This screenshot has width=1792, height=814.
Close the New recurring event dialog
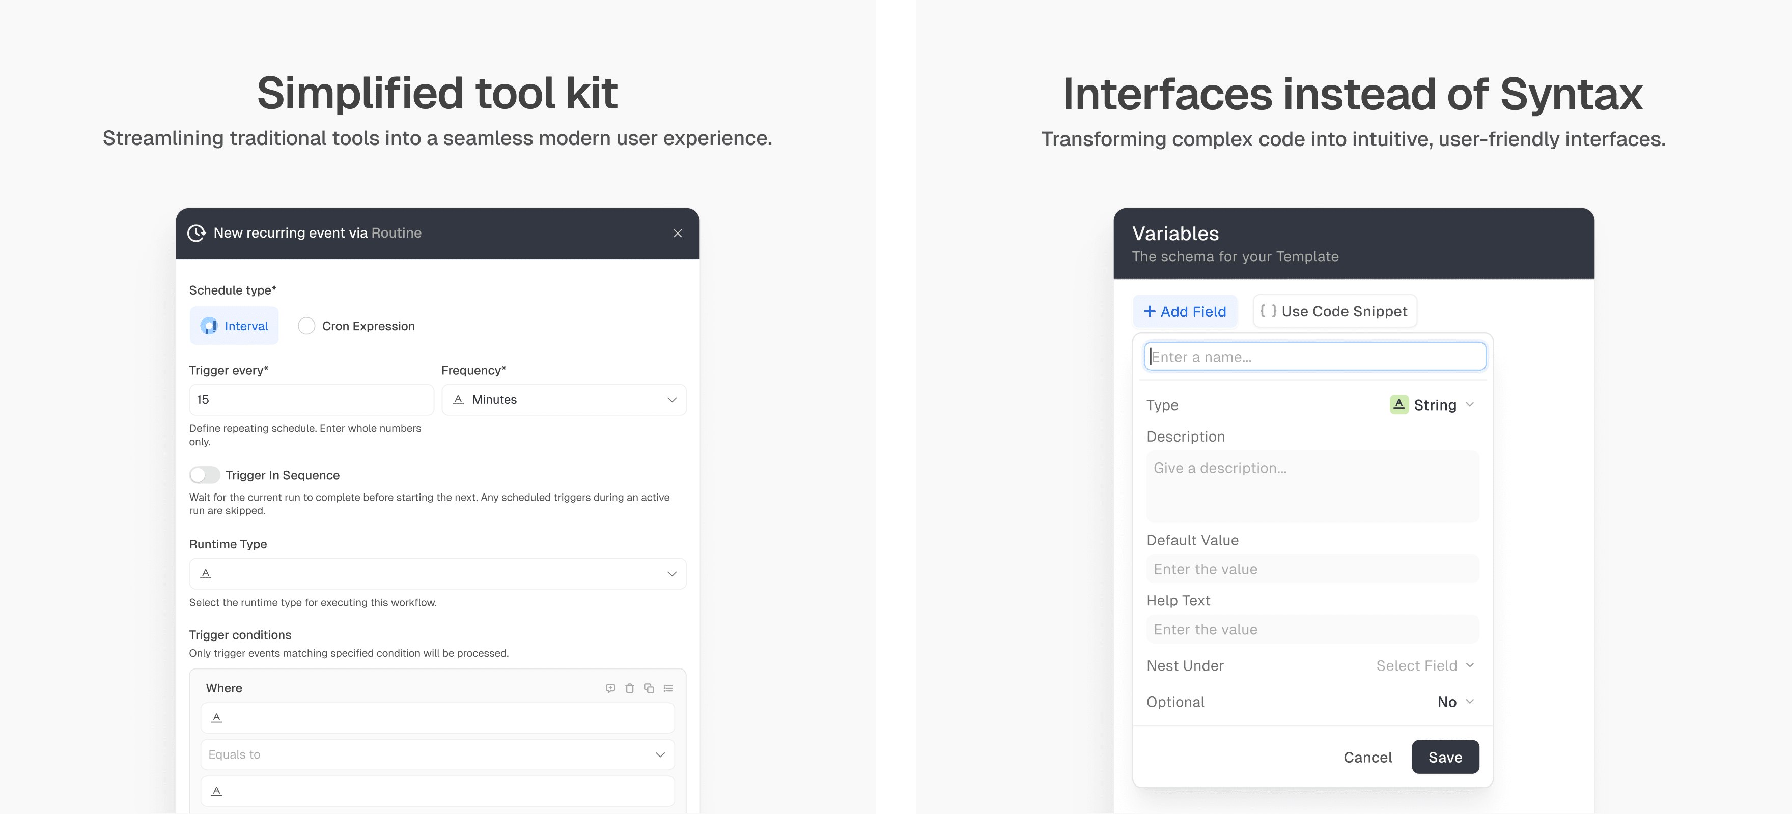point(678,234)
